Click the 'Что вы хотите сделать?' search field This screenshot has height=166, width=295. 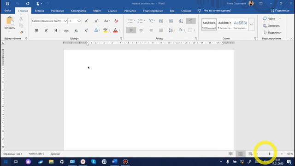click(x=218, y=11)
